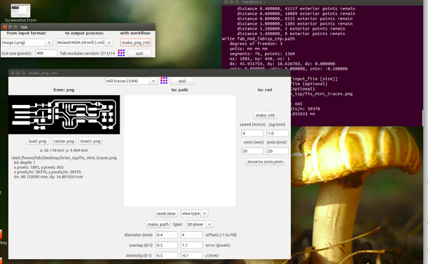This screenshot has height=264, width=428.
Task: Click the make .rml button
Action: 265,115
